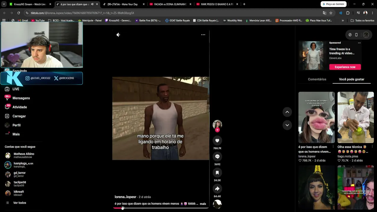Open comments via the speech bubble icon
The image size is (377, 212).
click(x=217, y=157)
